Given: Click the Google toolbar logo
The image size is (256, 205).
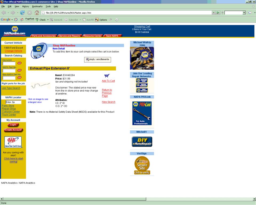Looking at the screenshot, I should (x=6, y=19).
